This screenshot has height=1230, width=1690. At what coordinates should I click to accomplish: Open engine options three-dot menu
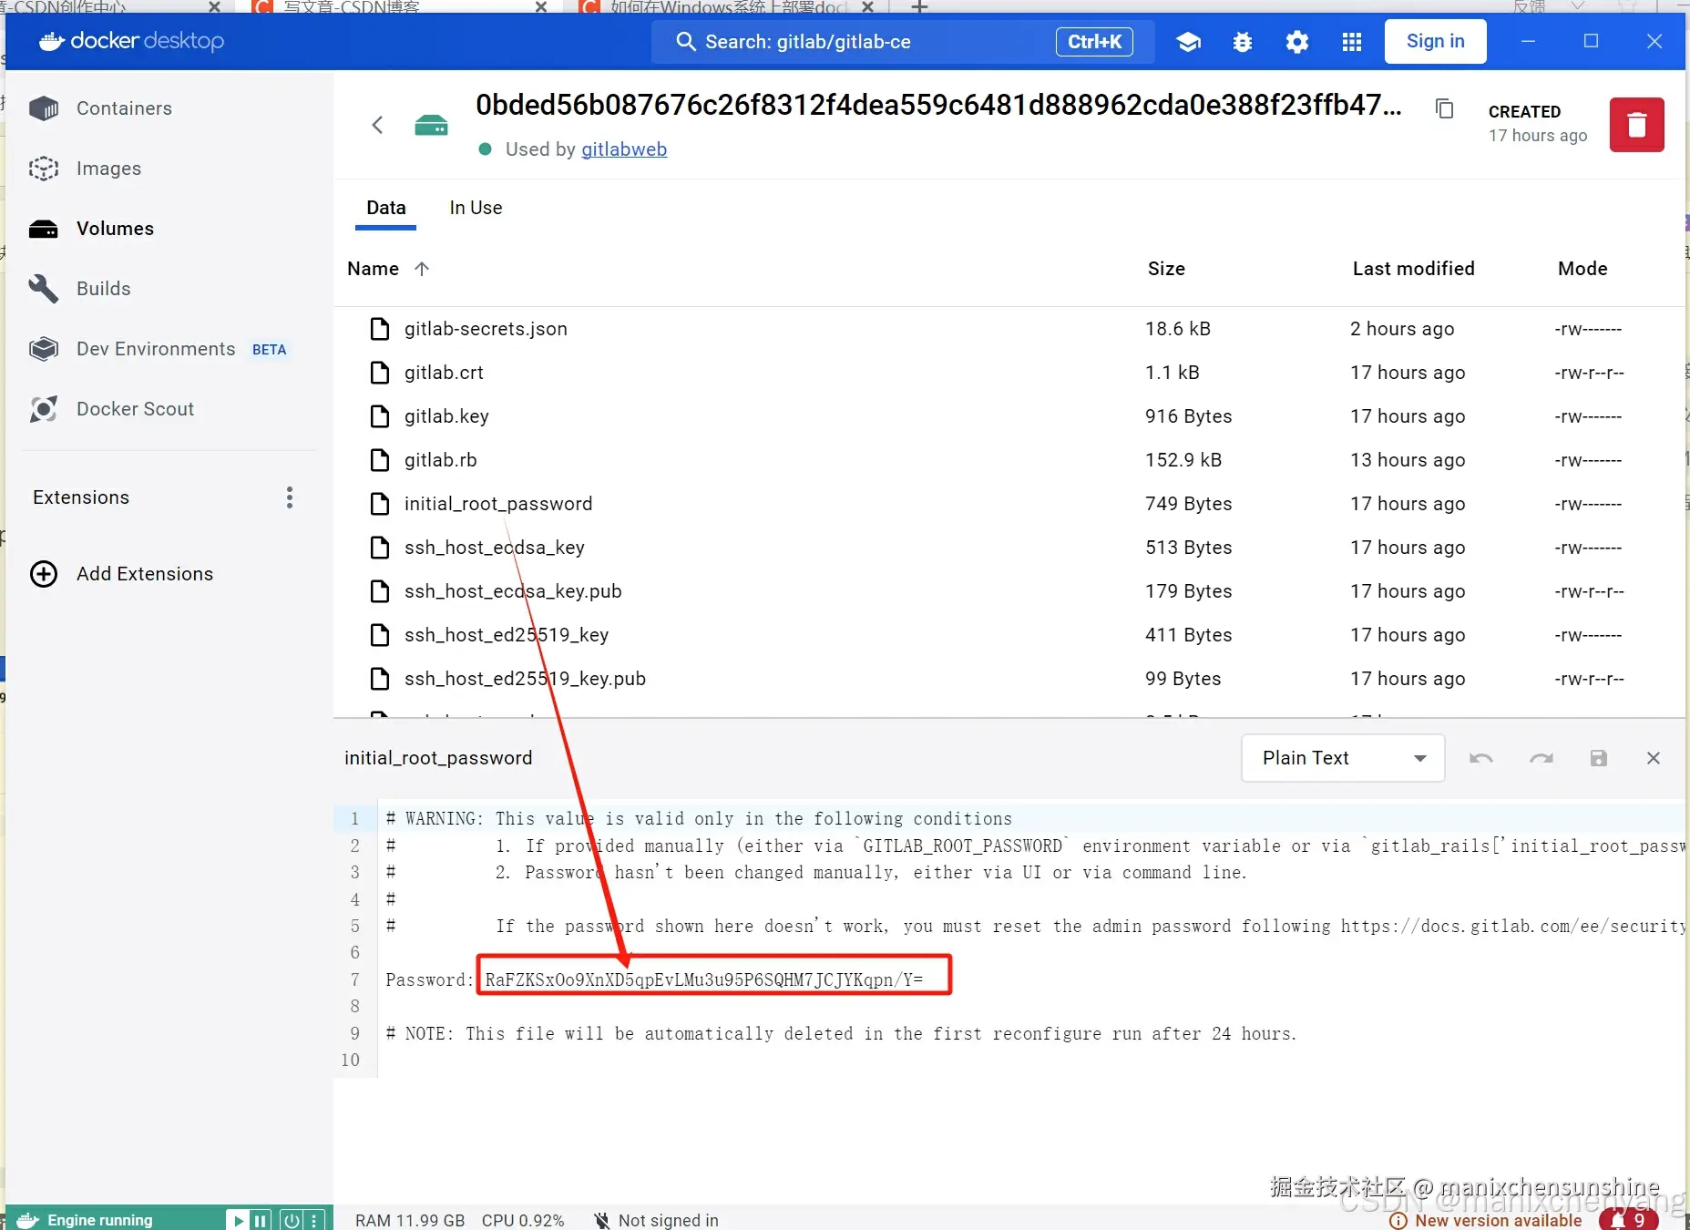[314, 1220]
